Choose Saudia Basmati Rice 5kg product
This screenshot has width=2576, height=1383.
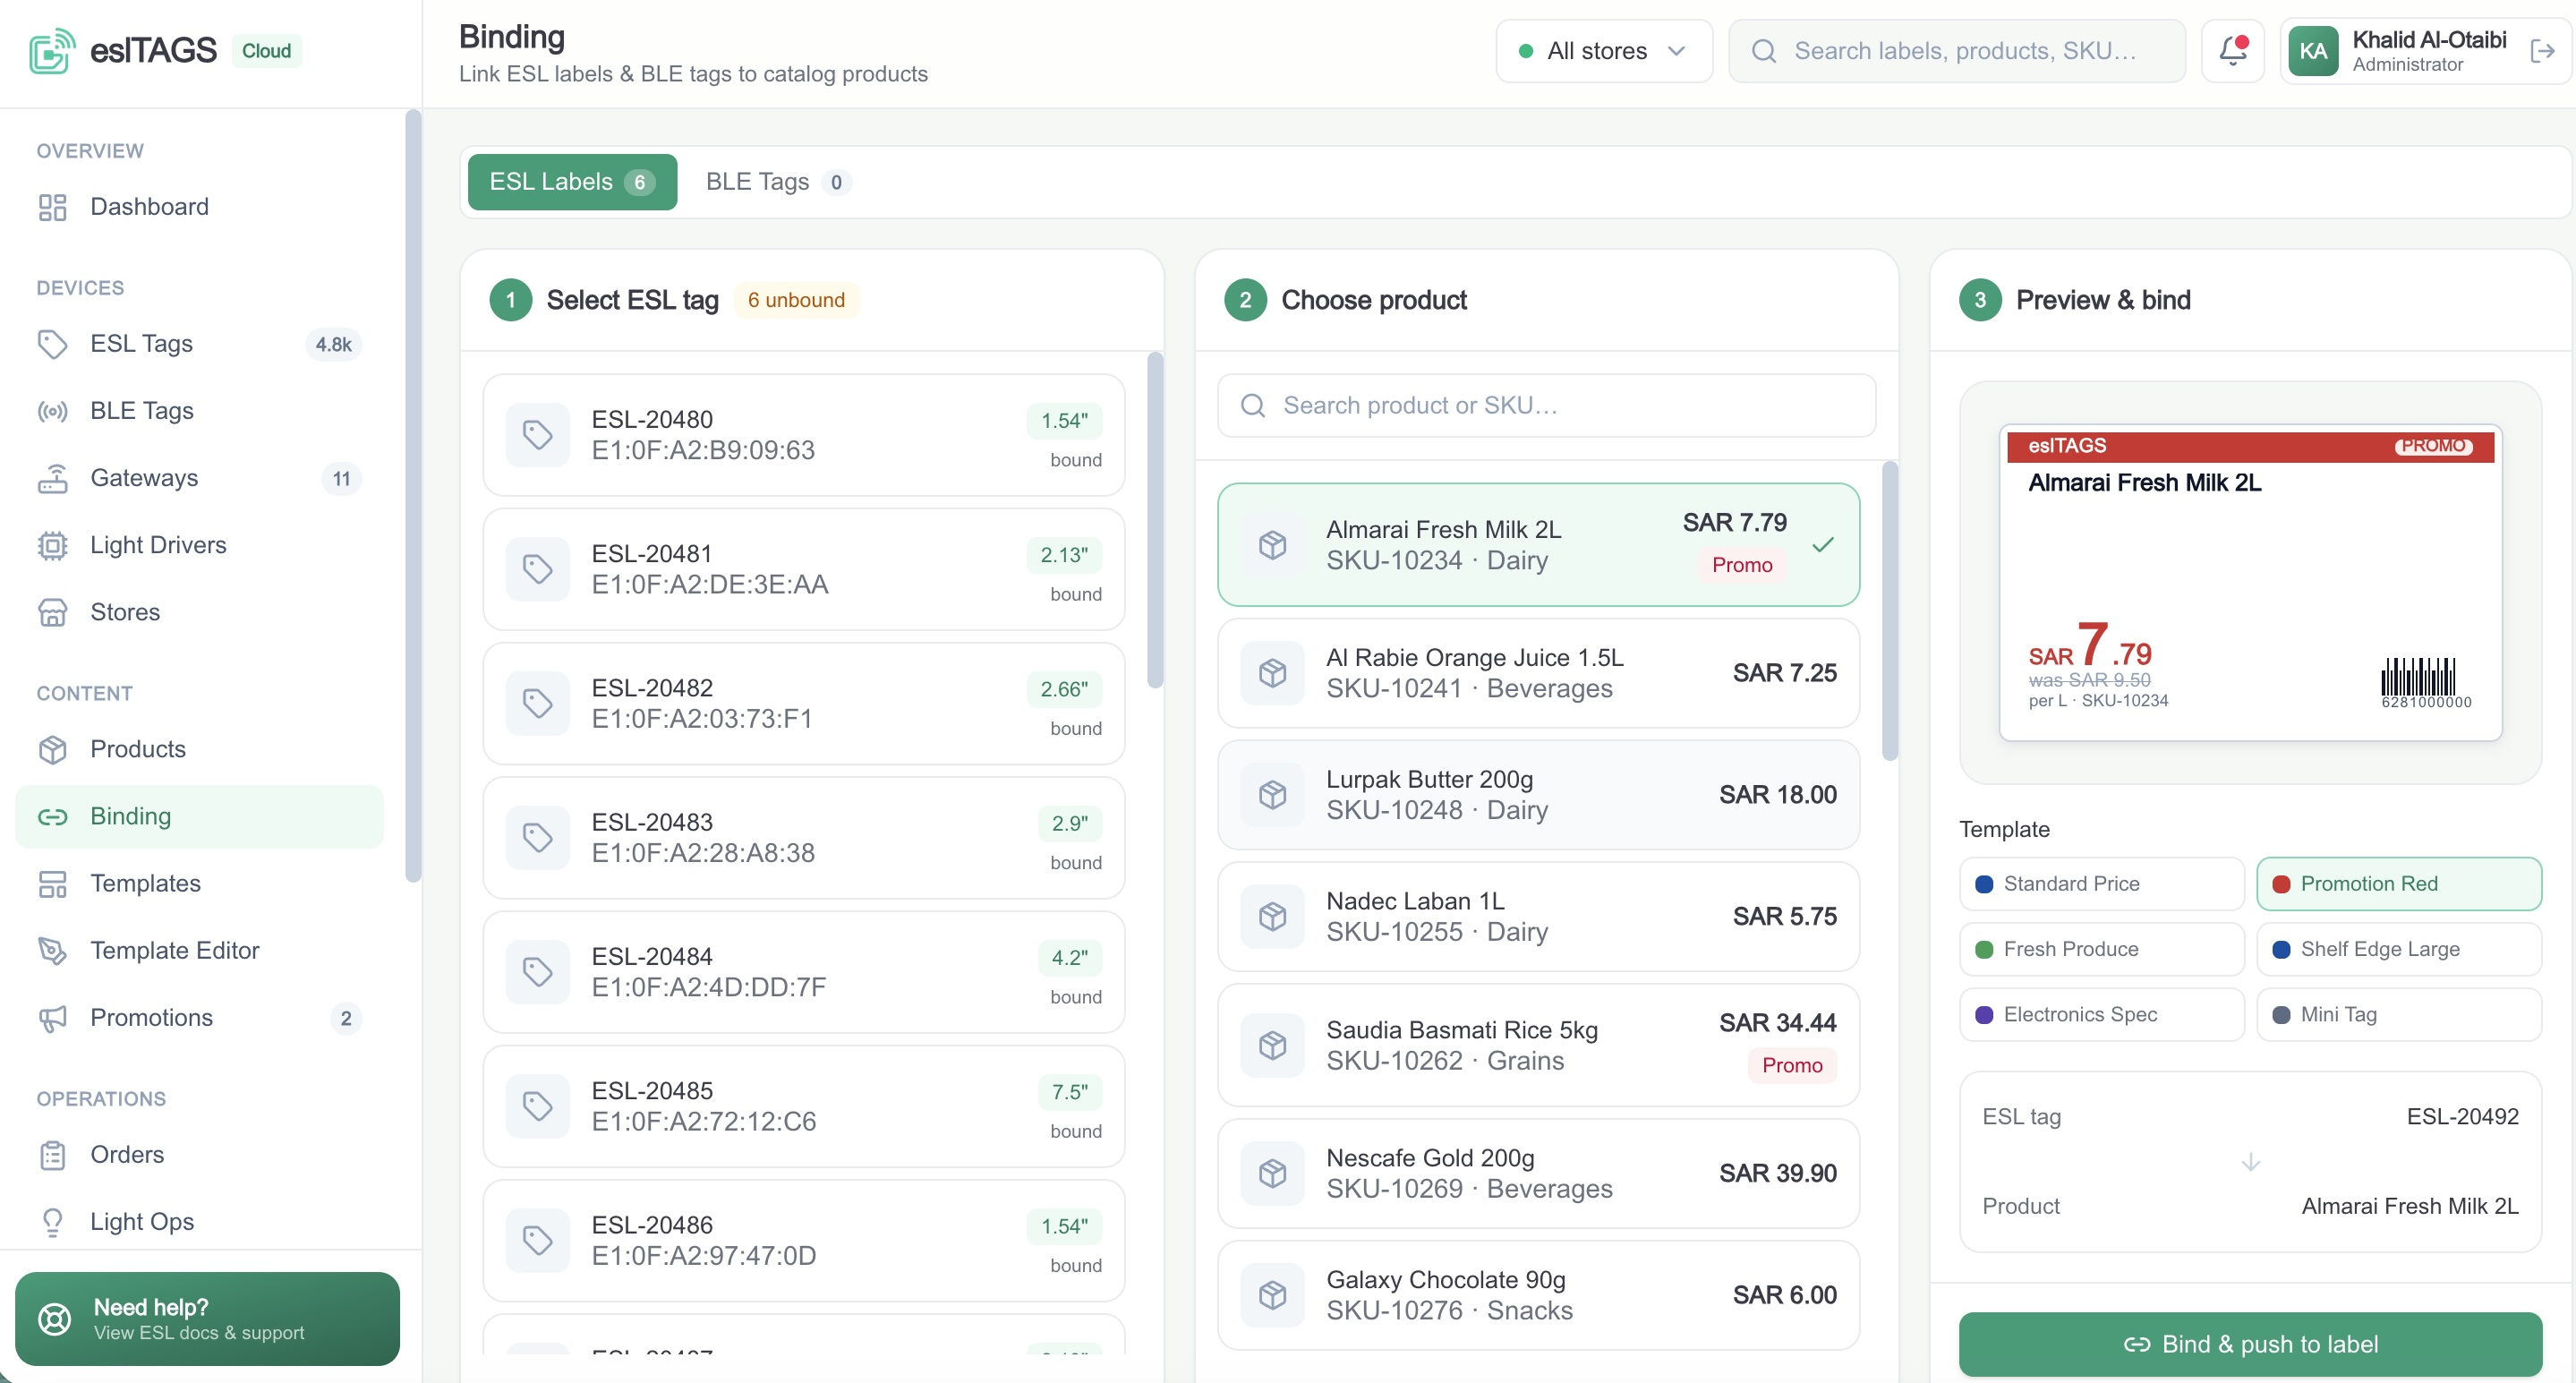(x=1538, y=1045)
